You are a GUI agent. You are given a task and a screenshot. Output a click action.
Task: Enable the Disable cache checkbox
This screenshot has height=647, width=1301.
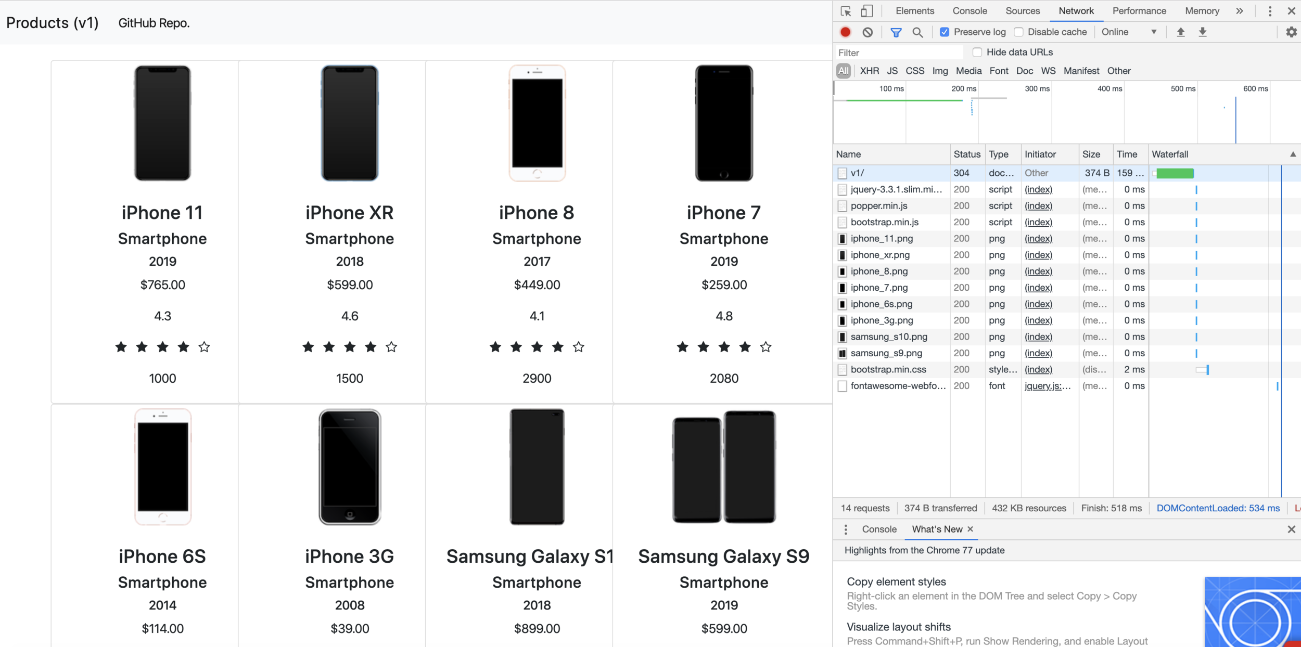[x=1018, y=32]
